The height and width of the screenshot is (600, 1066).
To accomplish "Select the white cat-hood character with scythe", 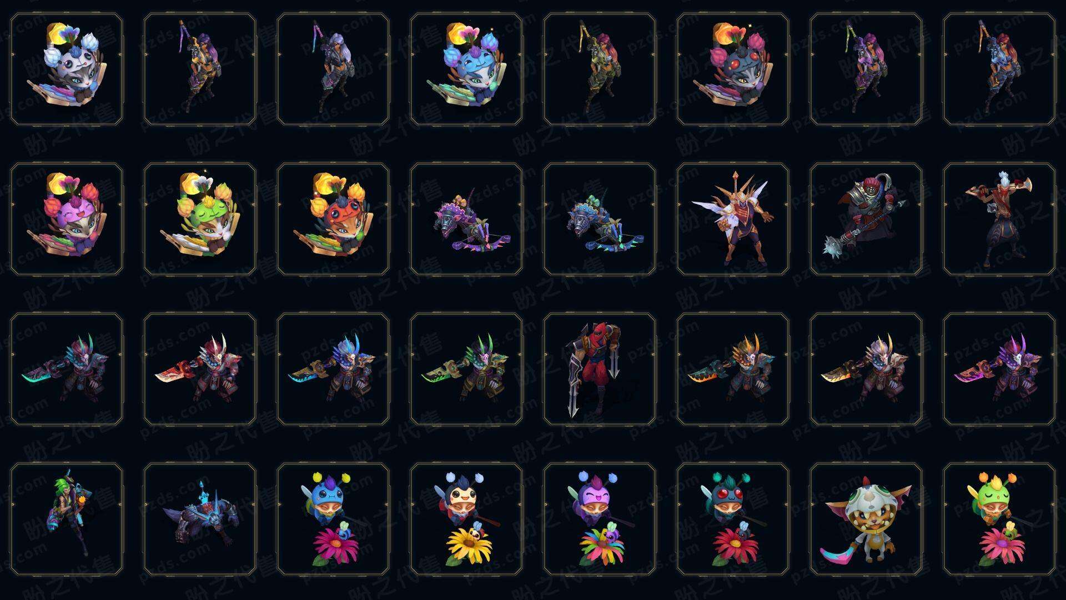I will pyautogui.click(x=866, y=519).
